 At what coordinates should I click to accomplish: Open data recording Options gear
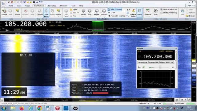[x=40, y=12]
